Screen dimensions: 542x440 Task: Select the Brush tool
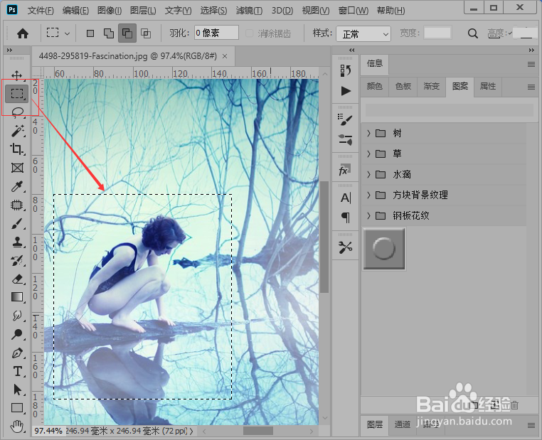coord(17,224)
